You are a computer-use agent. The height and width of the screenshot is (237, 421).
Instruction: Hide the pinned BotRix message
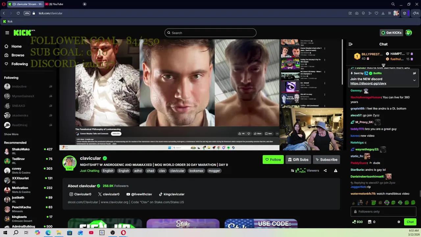(x=414, y=73)
